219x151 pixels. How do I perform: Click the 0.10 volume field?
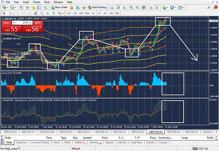pos(22,23)
